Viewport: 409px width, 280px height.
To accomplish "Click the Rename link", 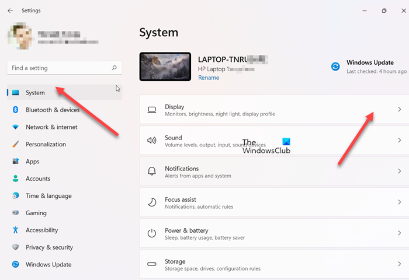I will 209,78.
